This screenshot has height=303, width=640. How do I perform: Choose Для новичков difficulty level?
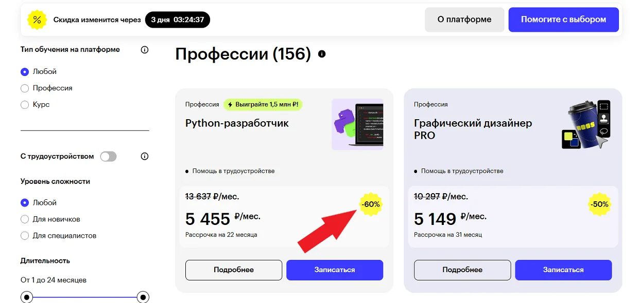(25, 219)
